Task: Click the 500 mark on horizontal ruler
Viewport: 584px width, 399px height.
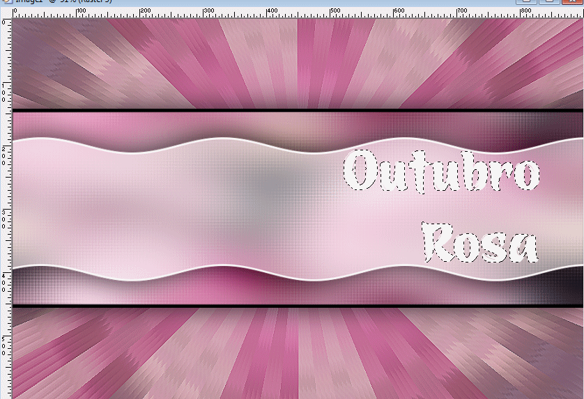Action: 335,10
